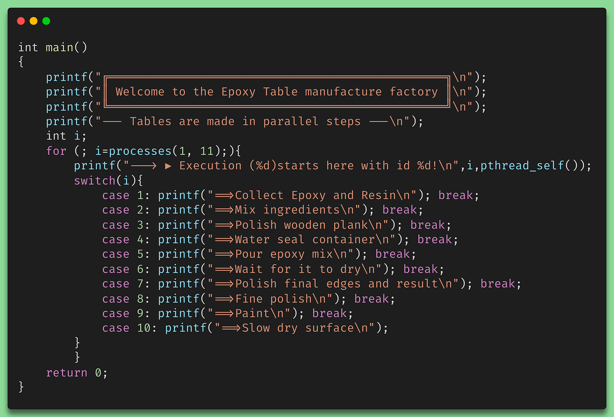Click the 'switch(i){' statement
Screen dimensions: 614x417
(x=108, y=181)
